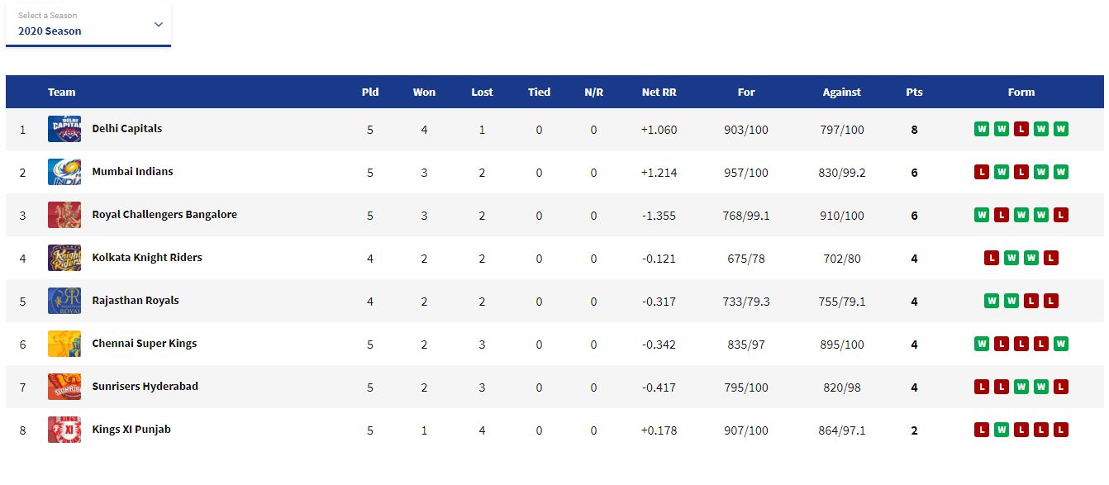The width and height of the screenshot is (1109, 485).
Task: Open the Delhi Capitals team name link
Action: 127,129
